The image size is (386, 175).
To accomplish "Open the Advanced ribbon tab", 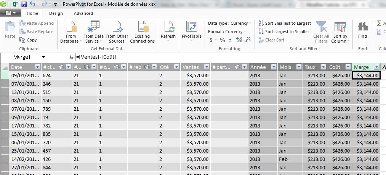I will pos(83,13).
